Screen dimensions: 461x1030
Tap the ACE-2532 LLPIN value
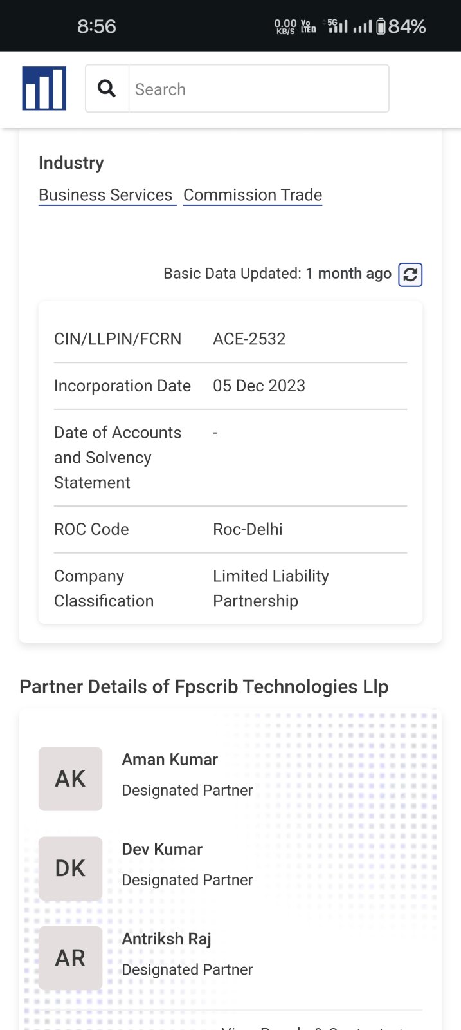coord(249,339)
